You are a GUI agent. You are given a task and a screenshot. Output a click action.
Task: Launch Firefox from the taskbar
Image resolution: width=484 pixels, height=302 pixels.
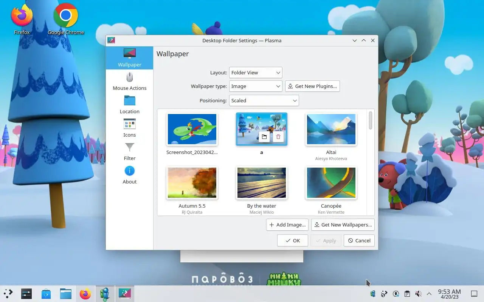click(x=85, y=293)
